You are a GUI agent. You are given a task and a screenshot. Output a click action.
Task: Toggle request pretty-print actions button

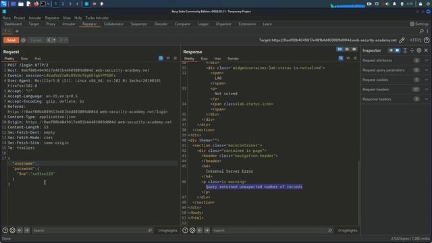click(x=161, y=58)
